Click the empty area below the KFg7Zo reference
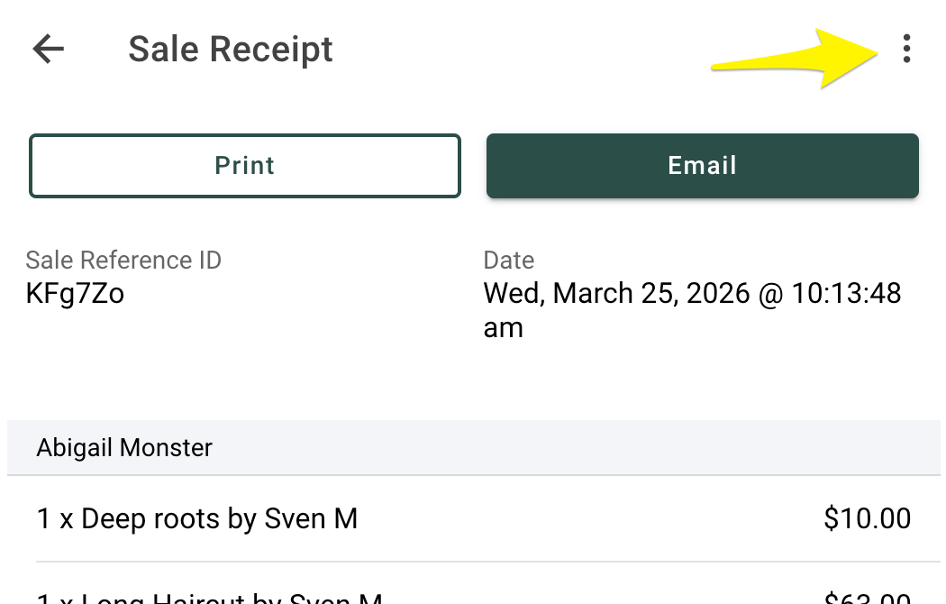Image resolution: width=946 pixels, height=604 pixels. click(135, 361)
